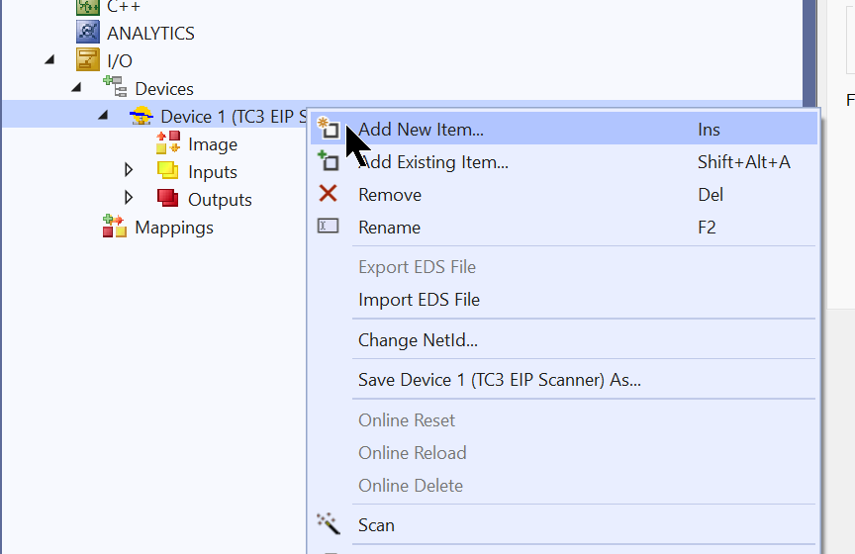
Task: Click the Scan magic wand icon
Action: point(329,524)
